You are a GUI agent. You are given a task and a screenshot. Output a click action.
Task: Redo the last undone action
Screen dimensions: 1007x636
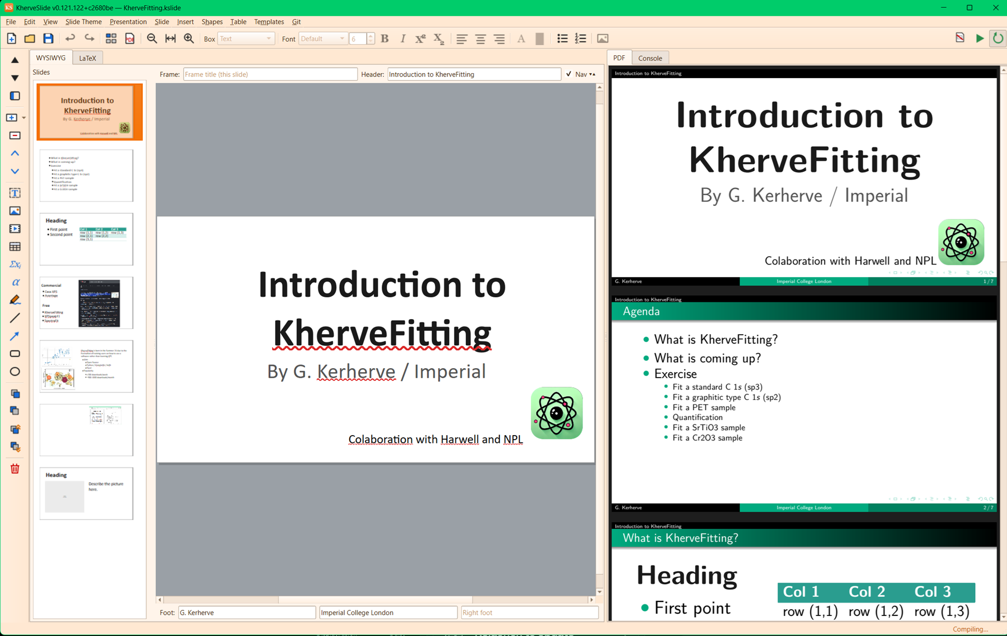click(89, 38)
